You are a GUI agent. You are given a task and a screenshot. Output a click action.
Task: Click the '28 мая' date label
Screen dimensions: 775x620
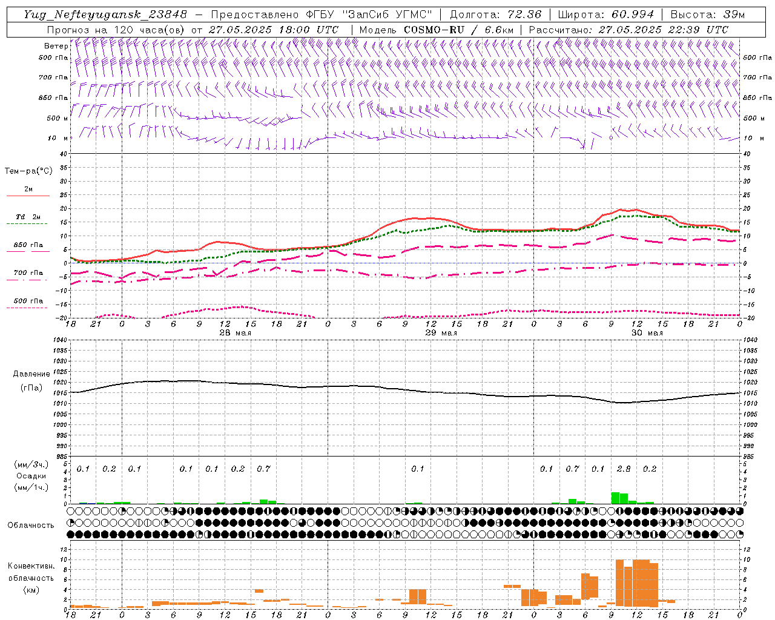[x=235, y=333]
